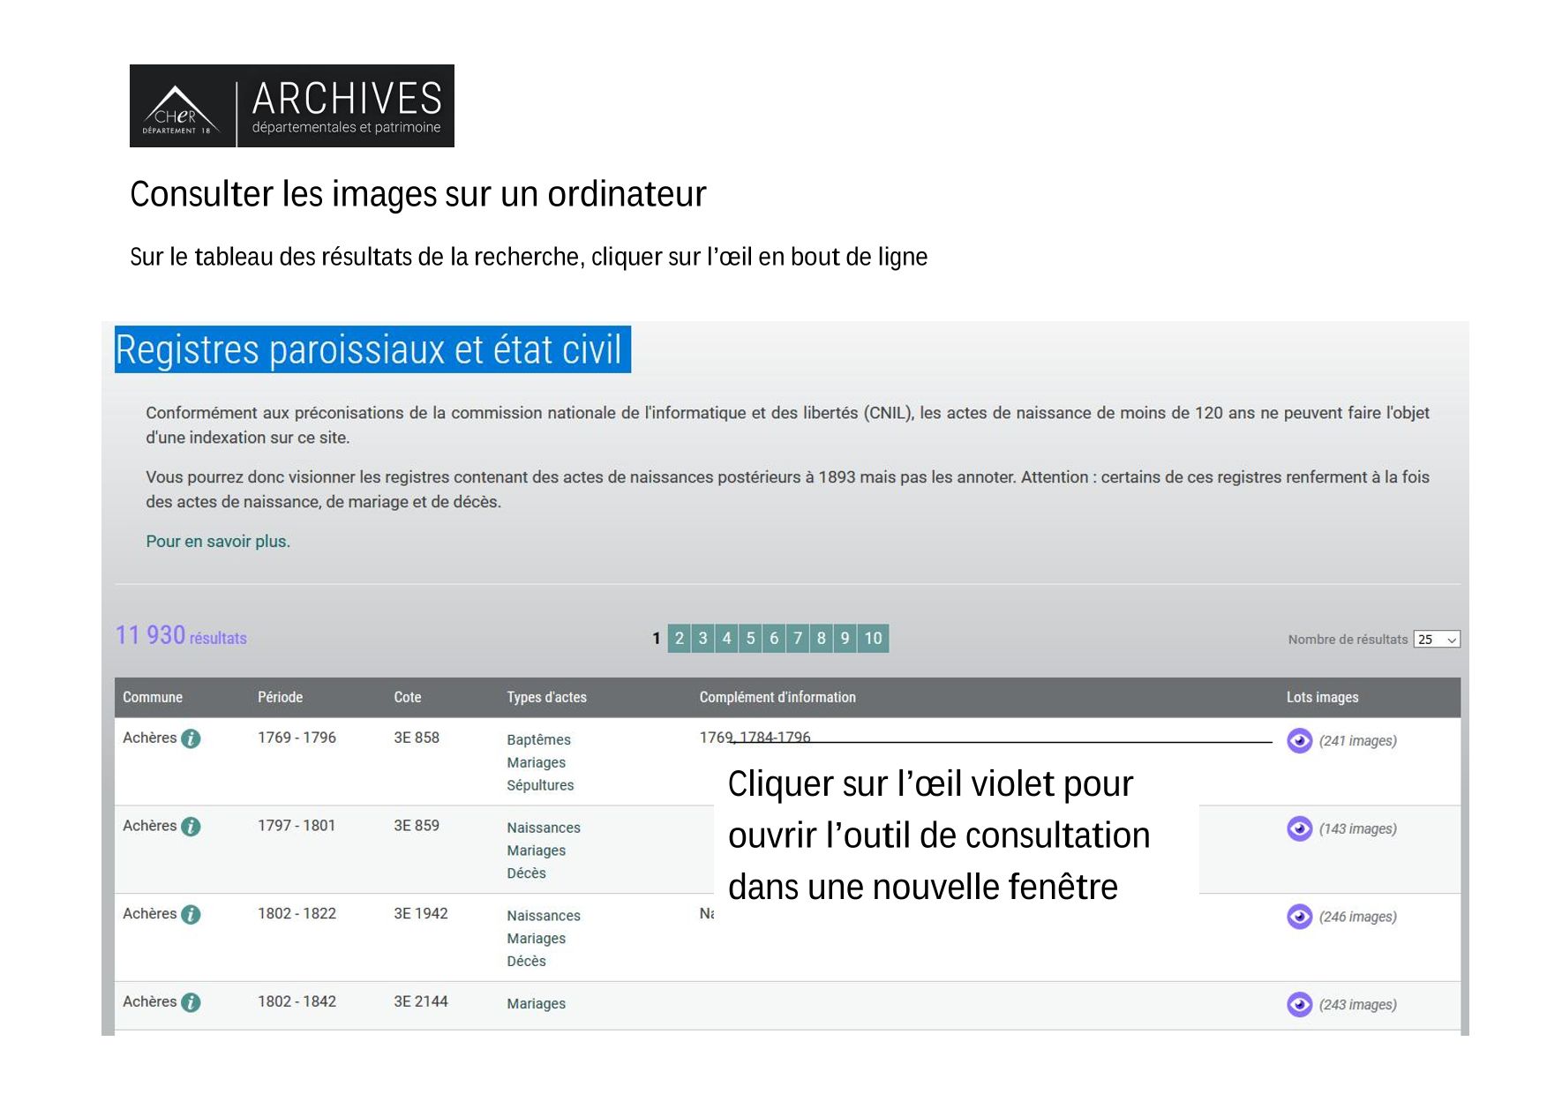Show info for Achères 1802 - 1842
This screenshot has width=1547, height=1094.
tap(191, 1002)
